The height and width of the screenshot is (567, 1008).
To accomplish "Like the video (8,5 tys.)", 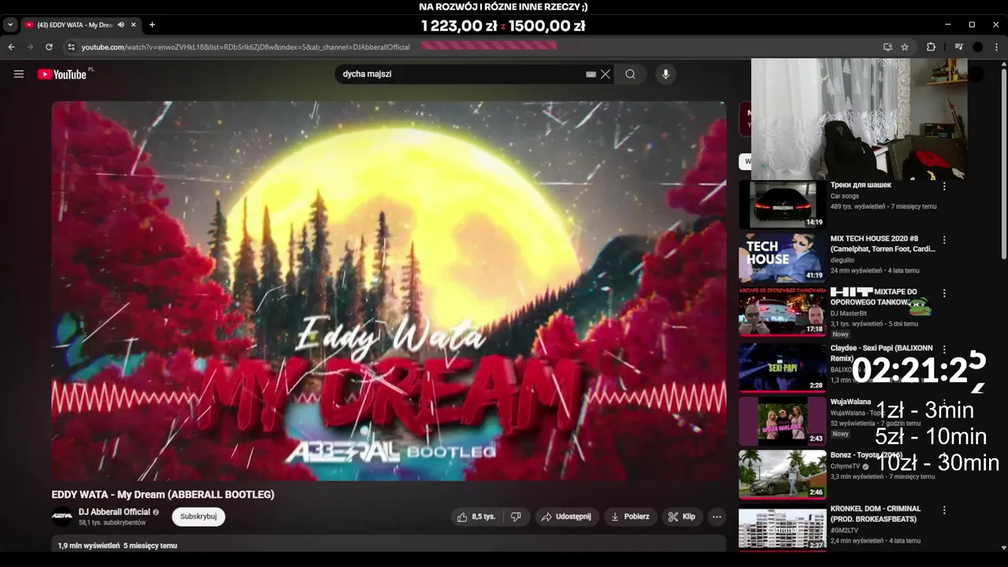I will point(477,517).
